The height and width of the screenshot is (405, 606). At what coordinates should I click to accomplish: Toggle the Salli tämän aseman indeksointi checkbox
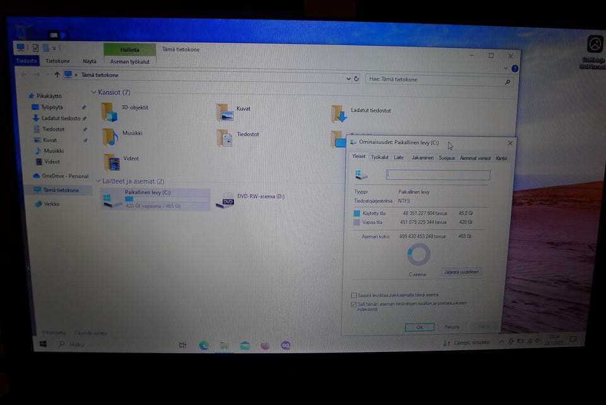tap(353, 305)
